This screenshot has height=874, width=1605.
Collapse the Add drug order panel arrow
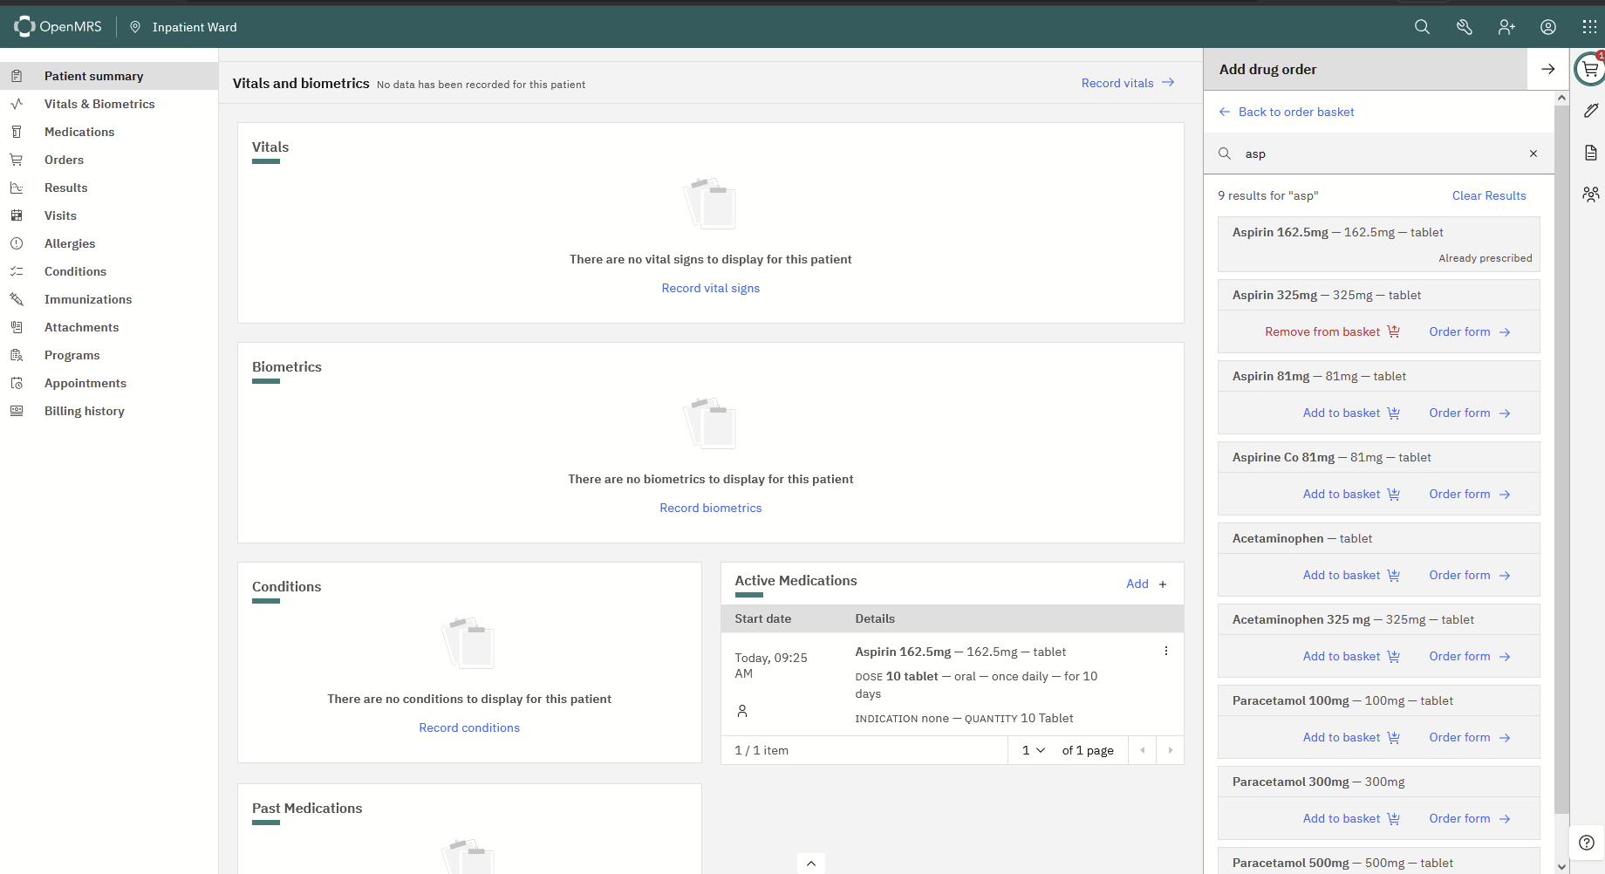(1548, 69)
